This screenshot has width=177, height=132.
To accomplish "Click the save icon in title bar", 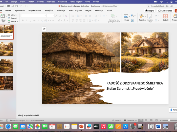I will pyautogui.click(x=16, y=6).
